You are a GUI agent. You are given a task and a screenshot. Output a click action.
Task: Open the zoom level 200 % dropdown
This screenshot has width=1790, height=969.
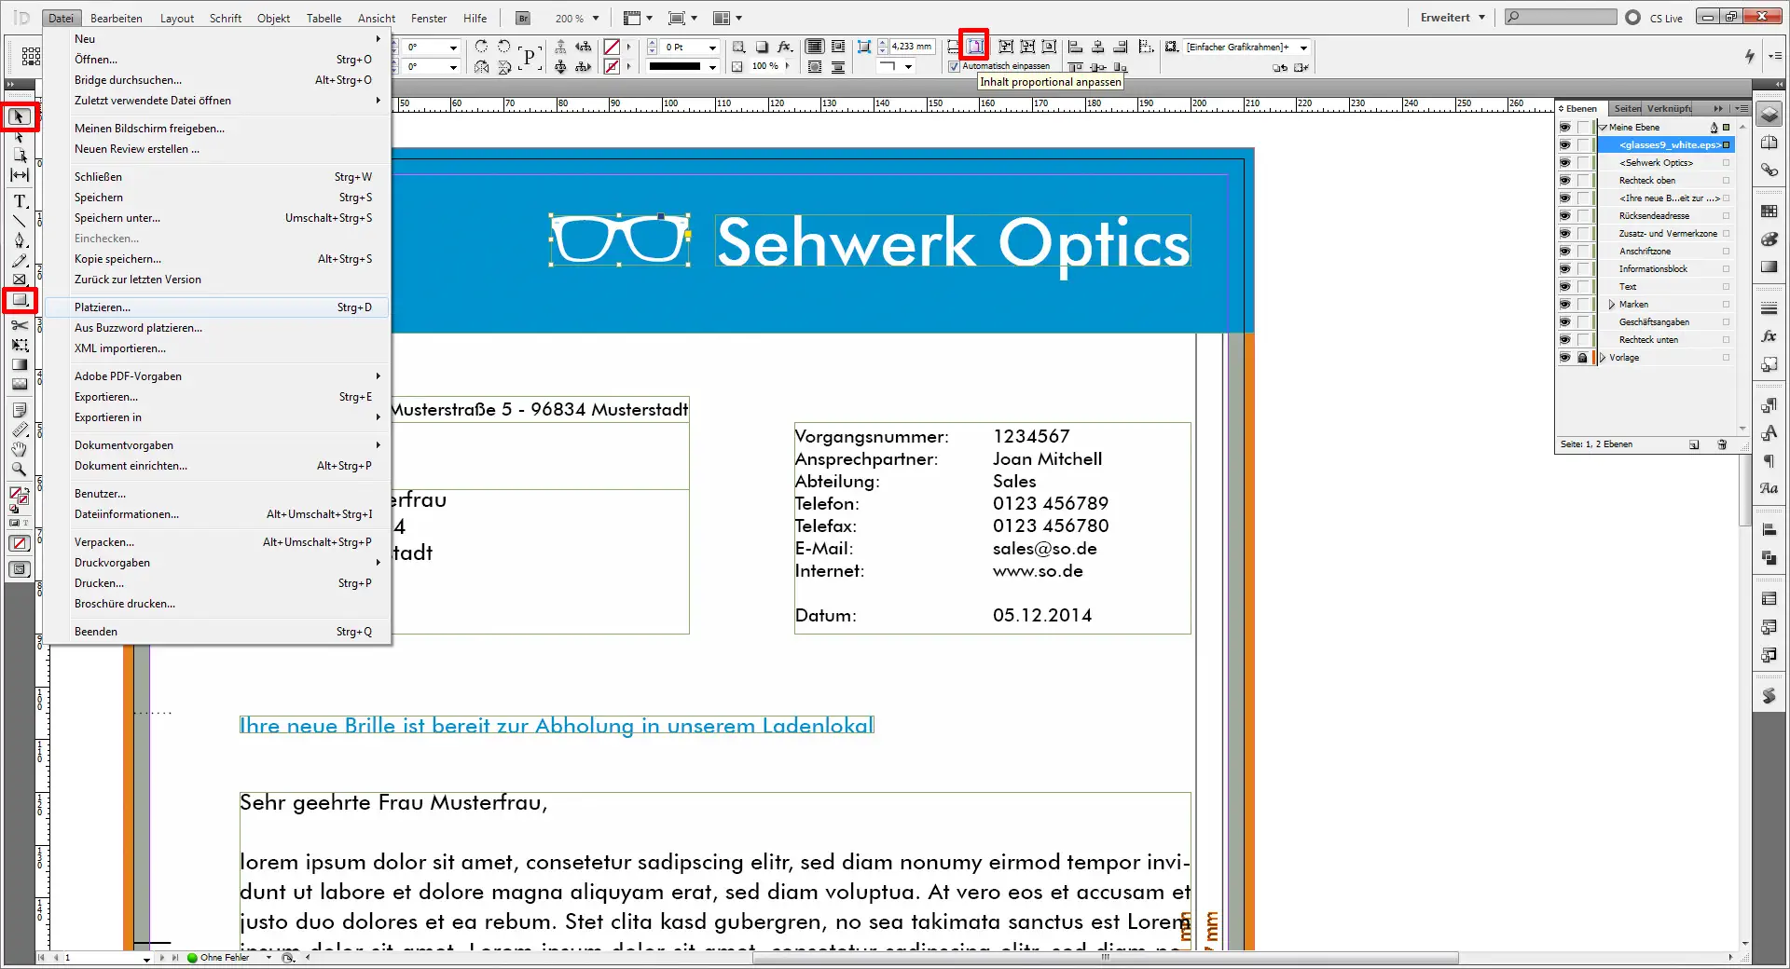click(597, 18)
